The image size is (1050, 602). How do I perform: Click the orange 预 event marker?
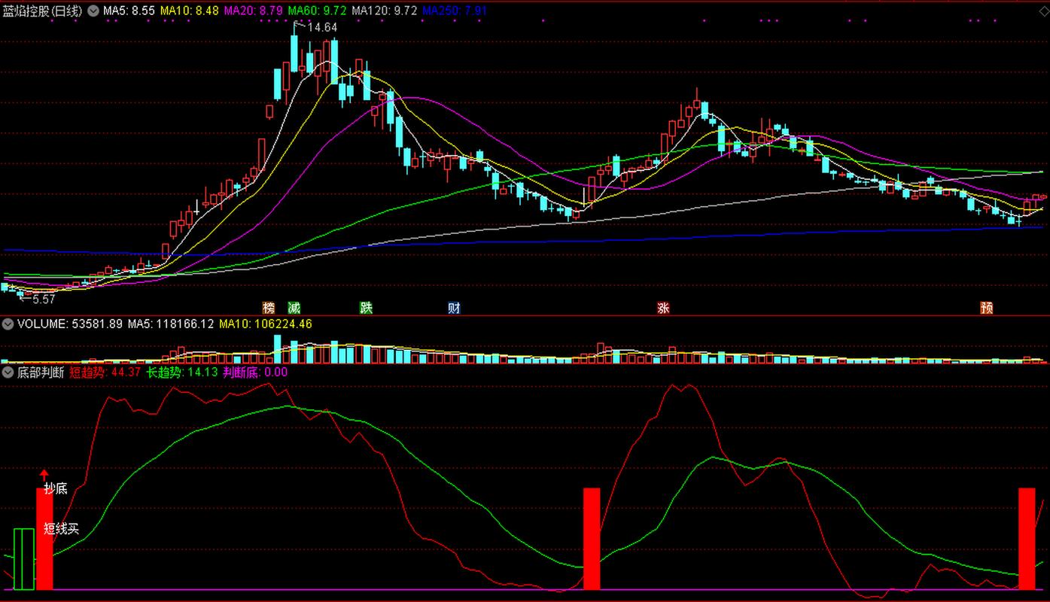[x=986, y=308]
